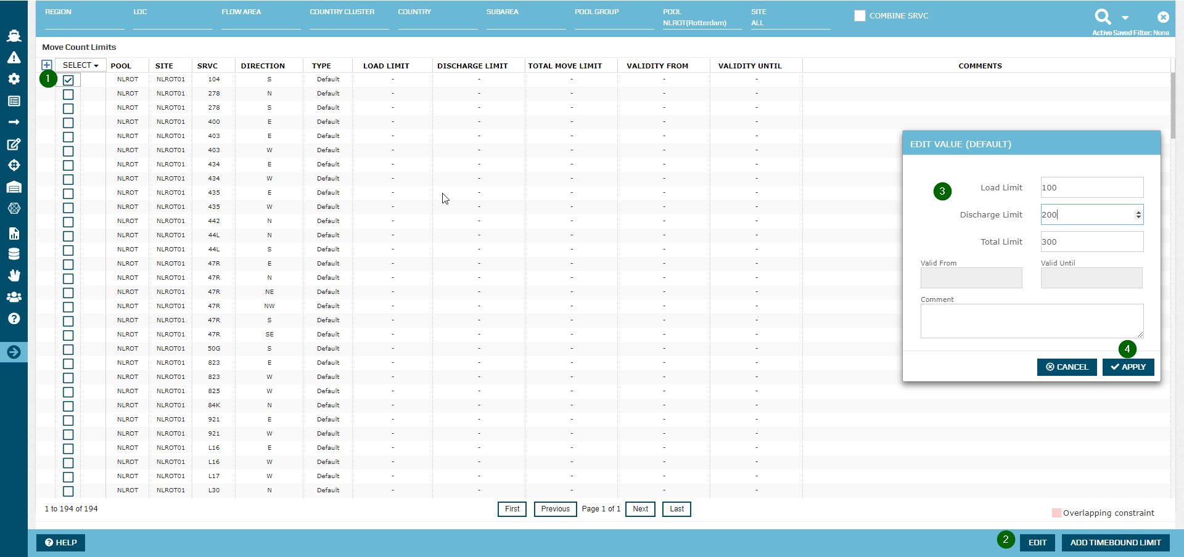Open the SELECT dropdown in table header

coord(80,65)
